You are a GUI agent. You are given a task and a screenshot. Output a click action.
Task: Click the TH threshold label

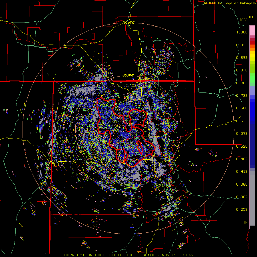point(245,222)
